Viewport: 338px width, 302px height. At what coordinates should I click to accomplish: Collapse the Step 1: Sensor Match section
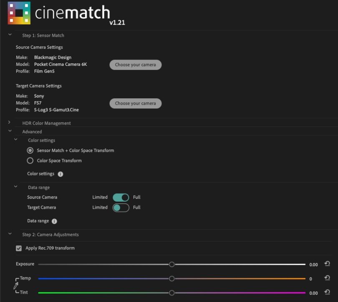click(9, 35)
